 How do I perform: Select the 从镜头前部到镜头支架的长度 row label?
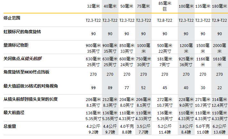(30, 99)
